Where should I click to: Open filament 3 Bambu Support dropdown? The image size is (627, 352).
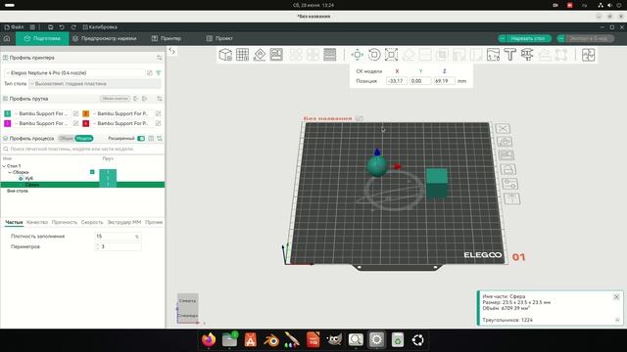(x=42, y=124)
